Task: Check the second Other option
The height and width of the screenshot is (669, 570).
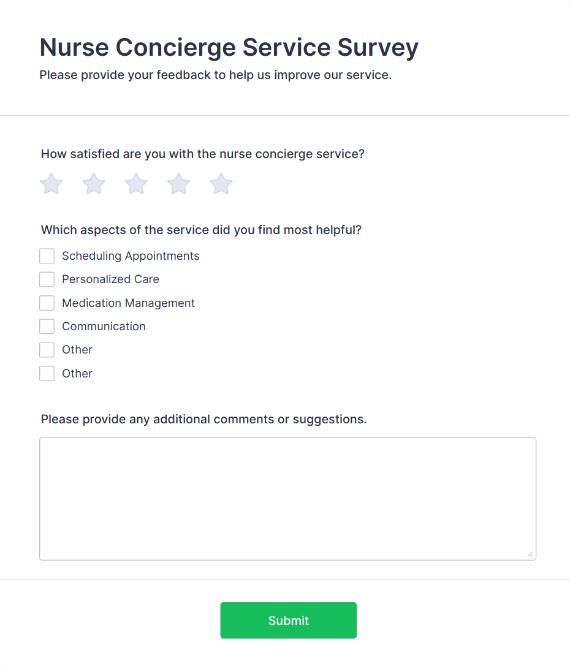Action: point(47,373)
